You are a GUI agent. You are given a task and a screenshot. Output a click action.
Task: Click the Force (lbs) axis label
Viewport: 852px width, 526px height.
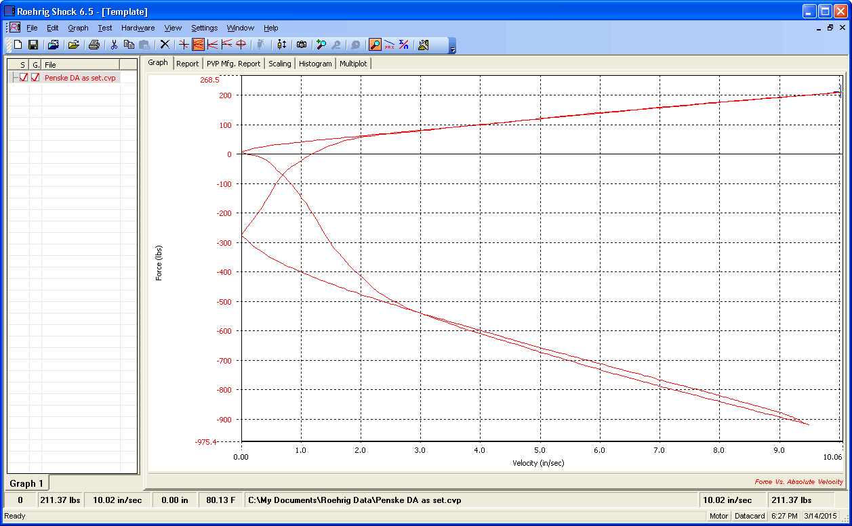pos(159,263)
